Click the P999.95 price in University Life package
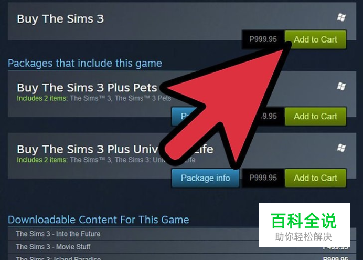The width and height of the screenshot is (363, 260). coord(263,178)
